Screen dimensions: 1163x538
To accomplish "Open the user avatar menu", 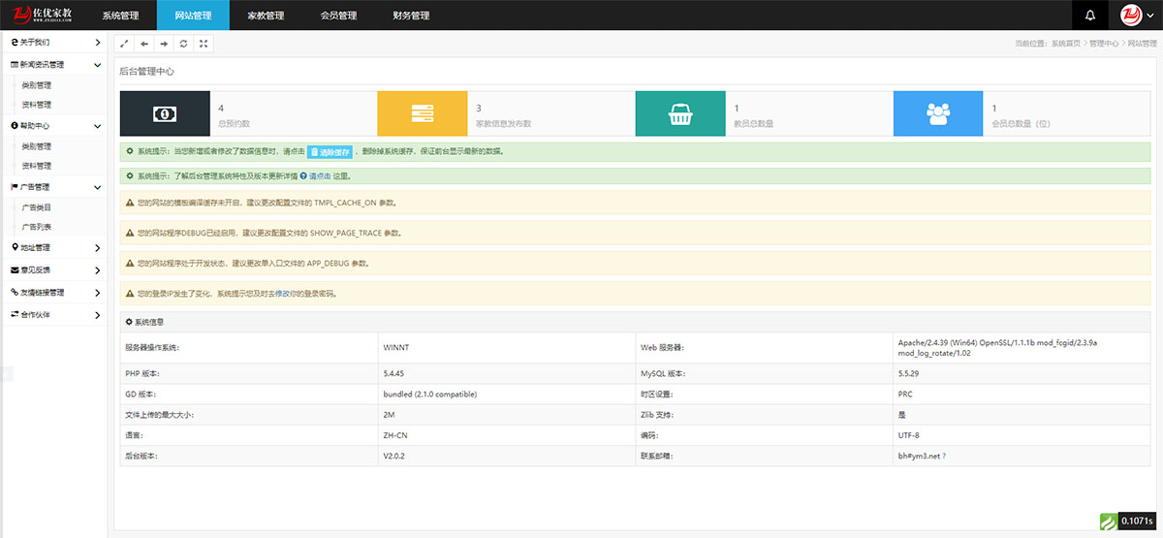I will point(1138,16).
